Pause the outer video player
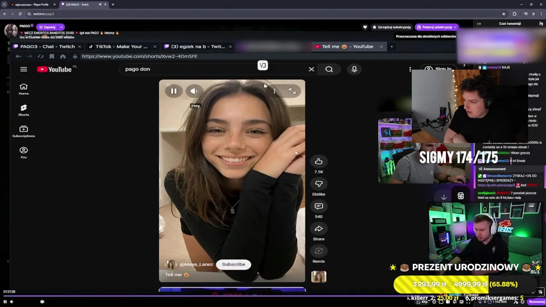 coord(5,301)
